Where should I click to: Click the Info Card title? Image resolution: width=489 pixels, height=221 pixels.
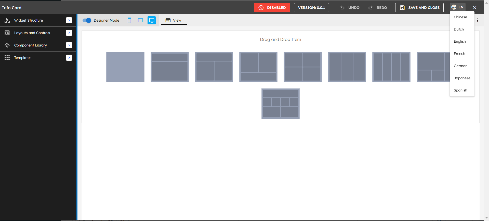coord(12,8)
